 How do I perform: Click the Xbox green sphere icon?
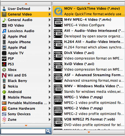[4, 70]
